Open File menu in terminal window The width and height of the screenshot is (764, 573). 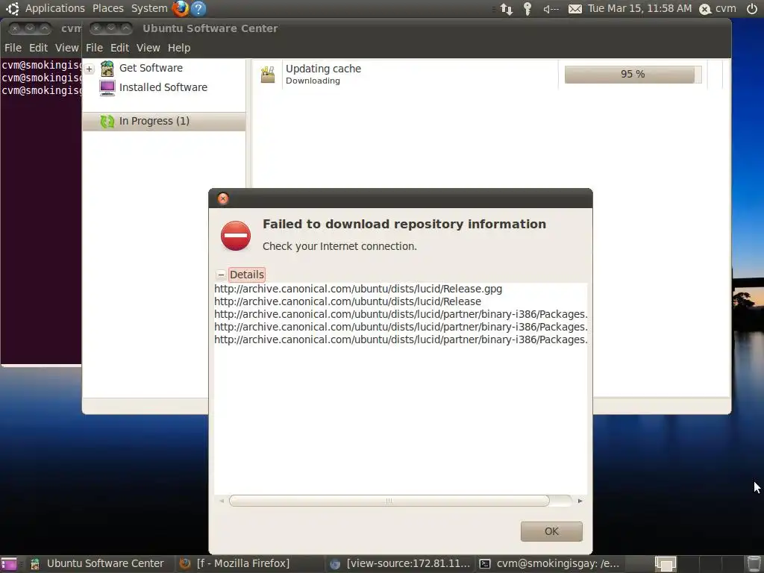(x=13, y=48)
